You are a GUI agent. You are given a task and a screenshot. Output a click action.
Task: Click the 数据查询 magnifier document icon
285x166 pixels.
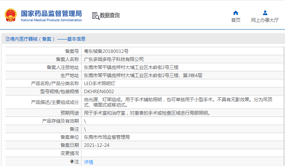click(x=96, y=16)
